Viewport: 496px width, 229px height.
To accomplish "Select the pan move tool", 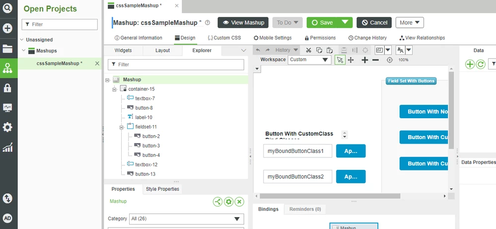I will tap(351, 60).
